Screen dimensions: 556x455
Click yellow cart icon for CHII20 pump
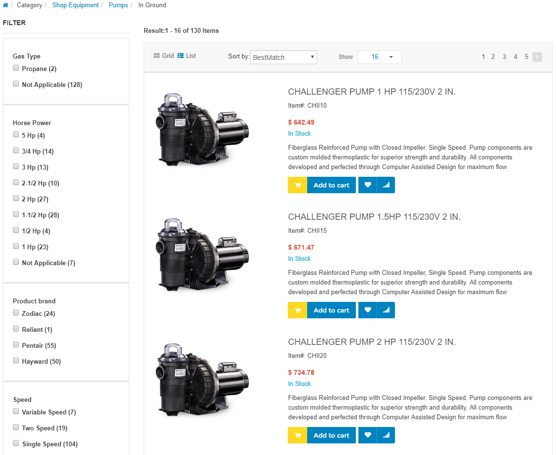[298, 435]
